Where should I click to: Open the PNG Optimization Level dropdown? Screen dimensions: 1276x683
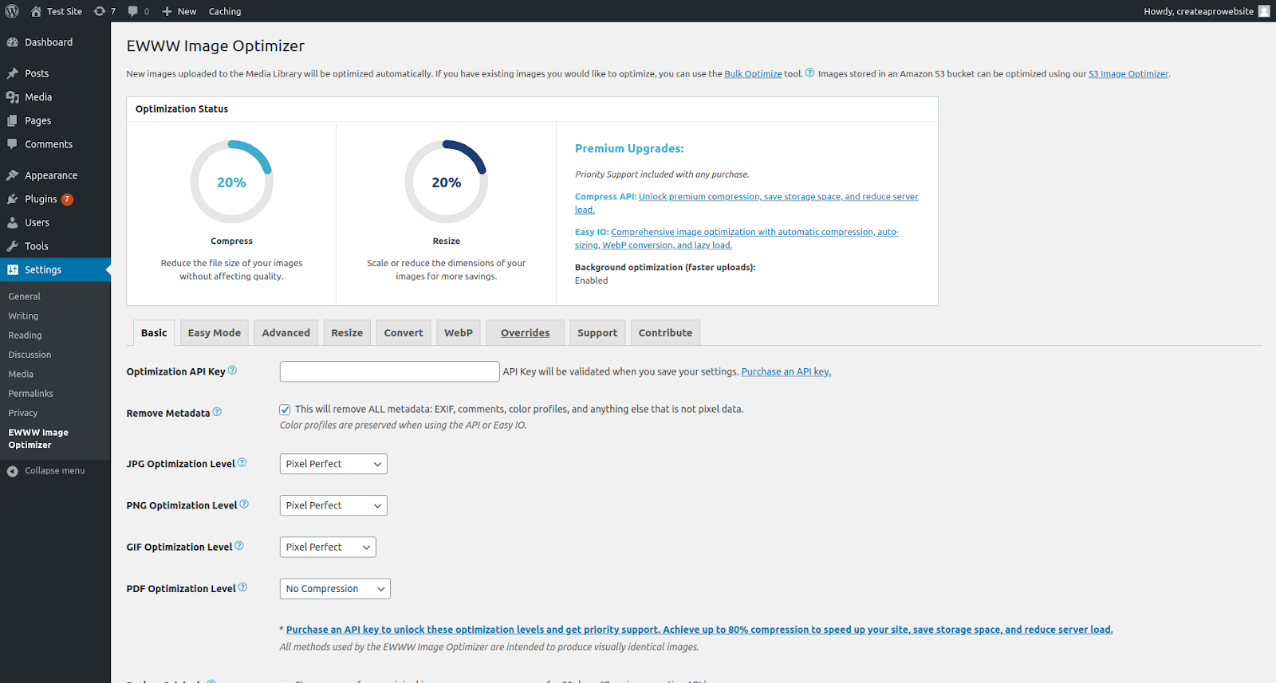pyautogui.click(x=333, y=505)
